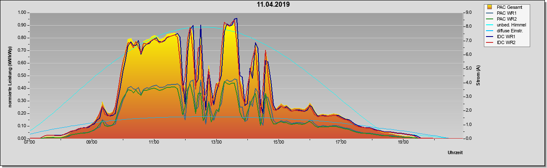Click the 1.00 value on left axis

pyautogui.click(x=22, y=13)
